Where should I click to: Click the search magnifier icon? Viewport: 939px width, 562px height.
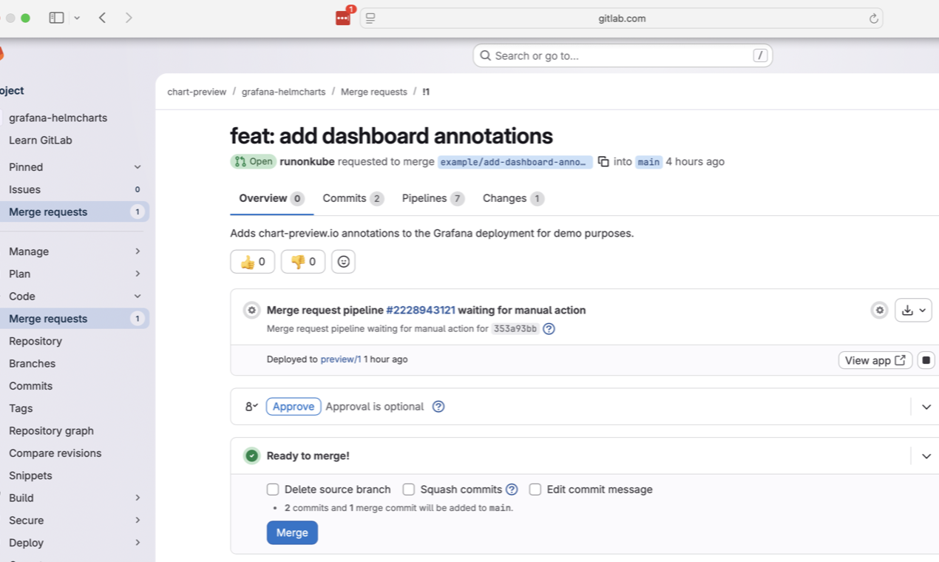coord(485,55)
